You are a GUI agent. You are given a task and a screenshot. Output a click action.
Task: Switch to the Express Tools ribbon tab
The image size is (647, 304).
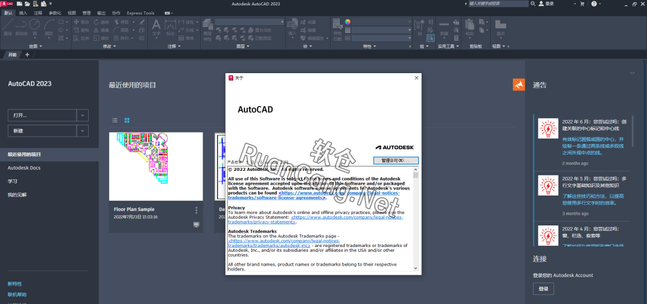[140, 13]
